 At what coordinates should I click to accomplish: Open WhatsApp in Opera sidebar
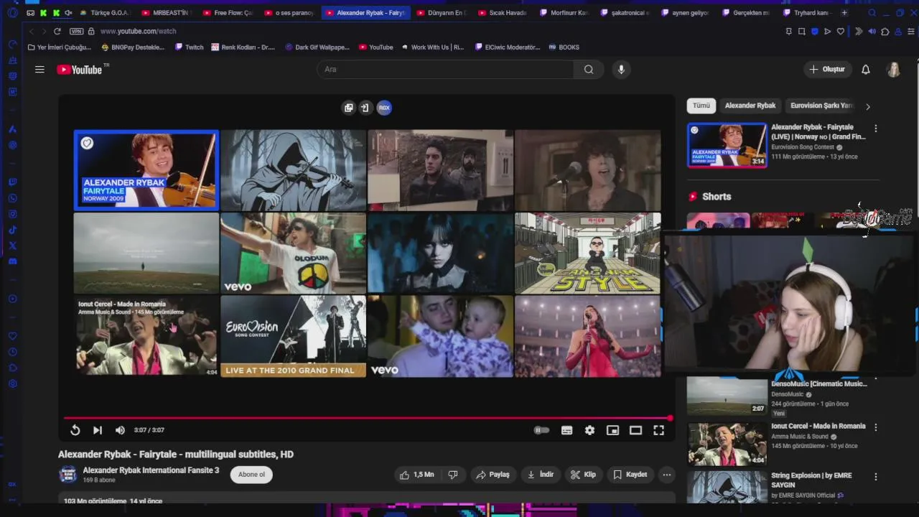pos(12,198)
